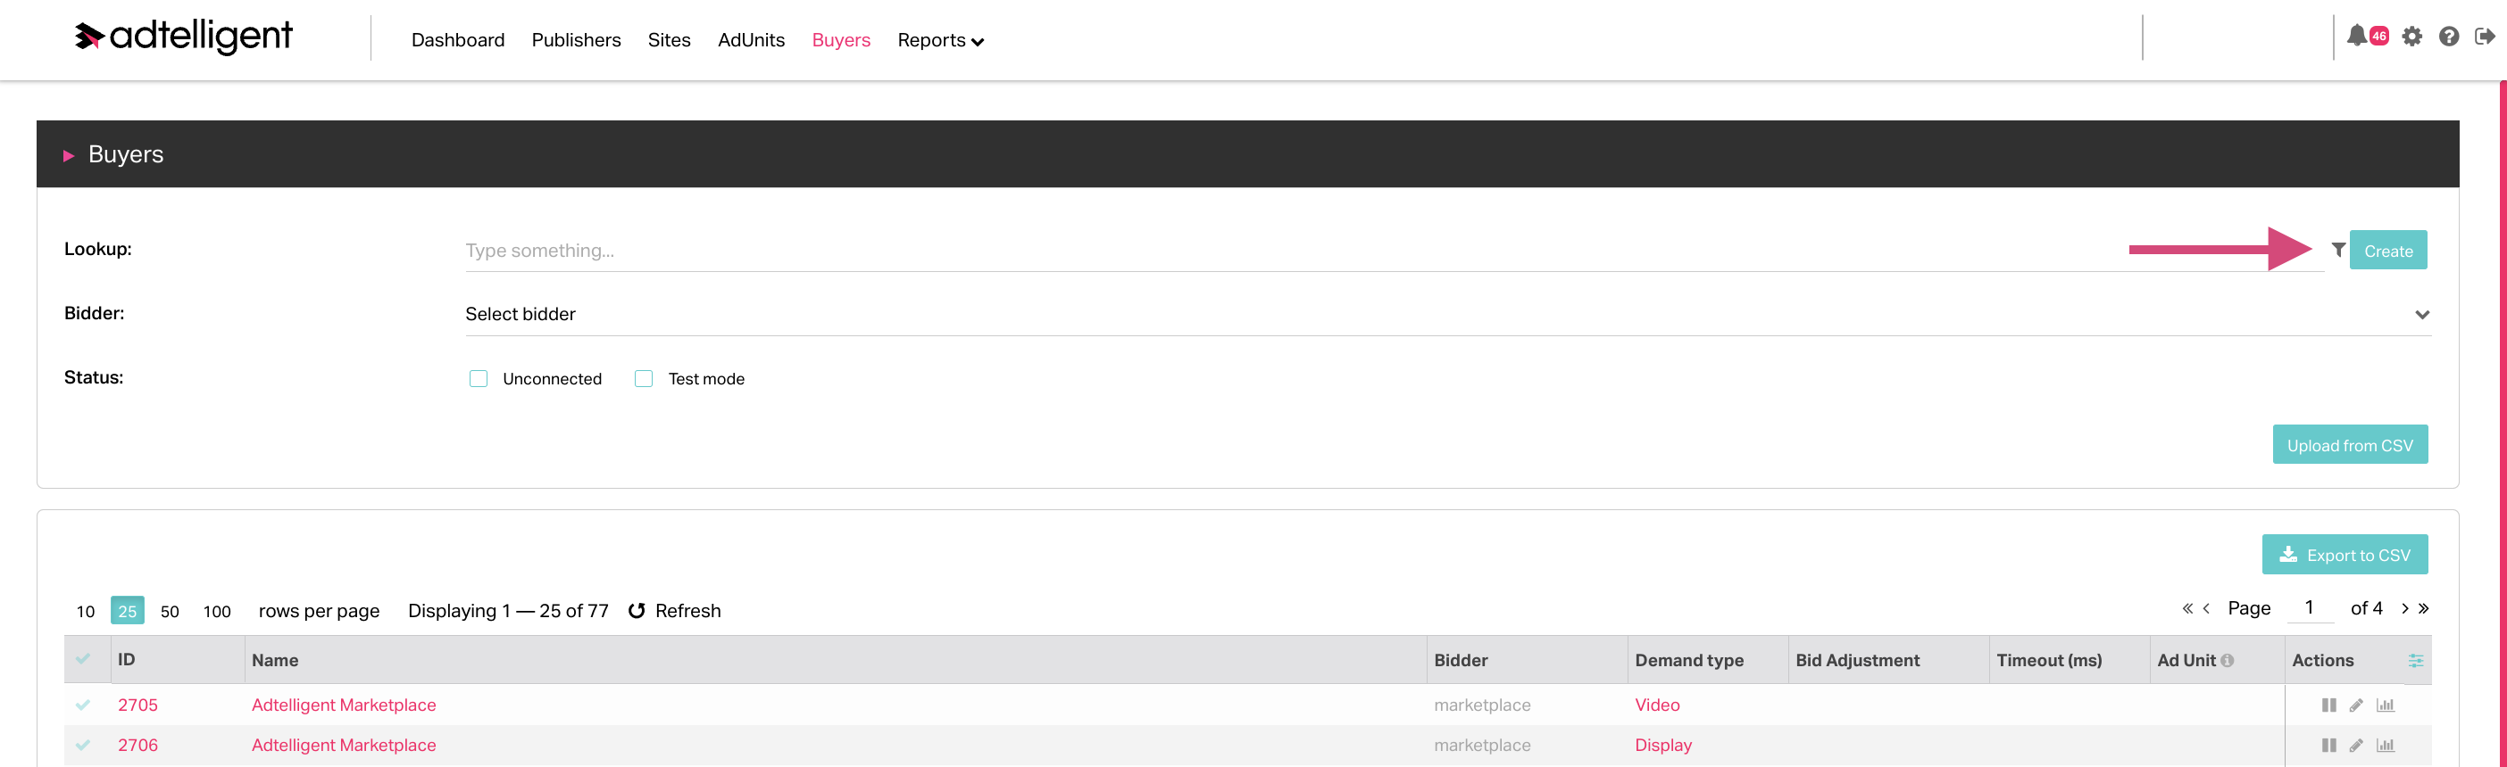
Task: Toggle the row checkmark for buyer 2706
Action: pos(83,745)
